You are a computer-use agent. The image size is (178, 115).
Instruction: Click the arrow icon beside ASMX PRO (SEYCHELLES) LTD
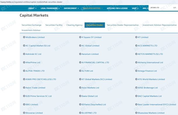[x=24, y=79]
